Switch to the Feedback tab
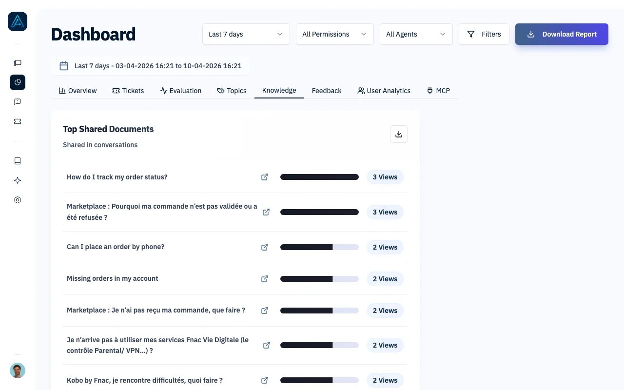Image resolution: width=624 pixels, height=390 pixels. pos(327,91)
